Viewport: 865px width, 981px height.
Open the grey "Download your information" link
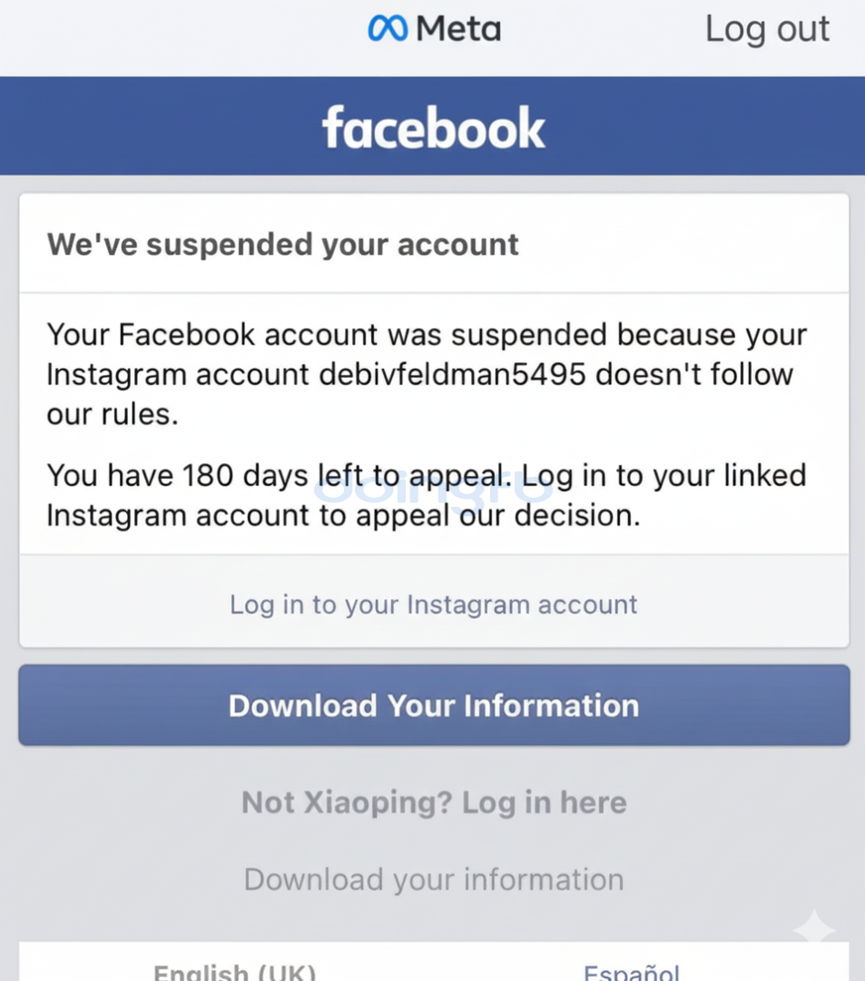[x=433, y=879]
